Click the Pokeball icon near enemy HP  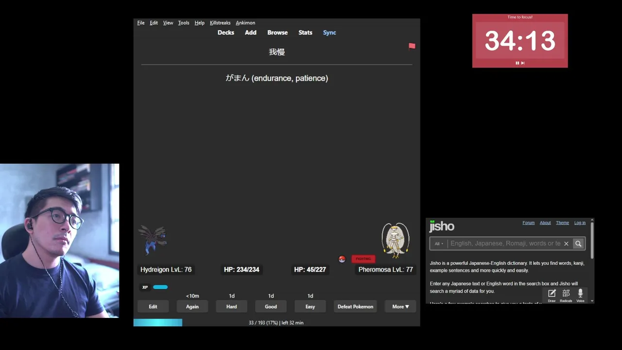point(342,259)
